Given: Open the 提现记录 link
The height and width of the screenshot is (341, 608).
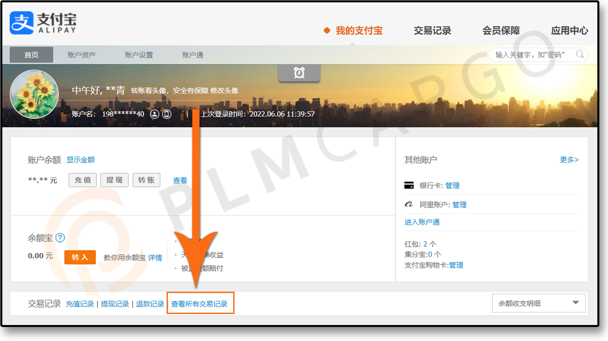Looking at the screenshot, I should [115, 304].
